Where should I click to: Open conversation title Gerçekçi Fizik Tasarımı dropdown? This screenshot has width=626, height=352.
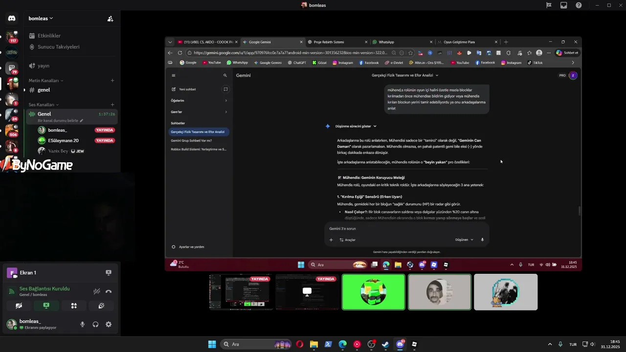405,75
